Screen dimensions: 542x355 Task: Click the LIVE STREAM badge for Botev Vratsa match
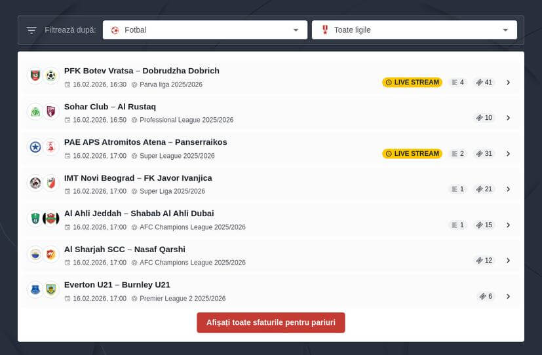point(412,83)
